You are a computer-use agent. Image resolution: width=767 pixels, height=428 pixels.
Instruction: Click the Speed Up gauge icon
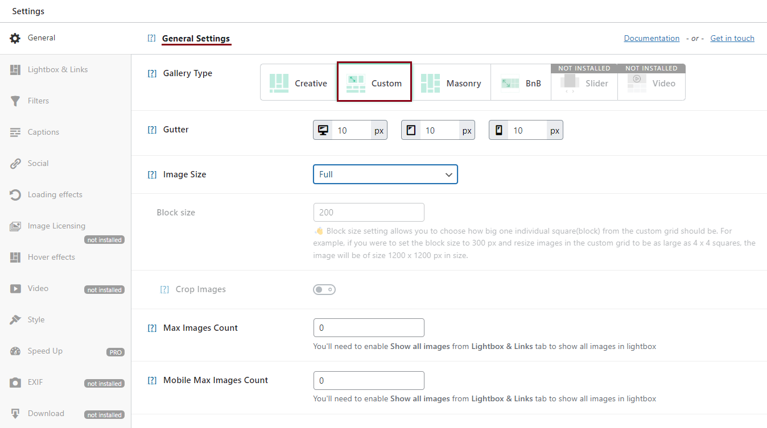click(x=15, y=351)
